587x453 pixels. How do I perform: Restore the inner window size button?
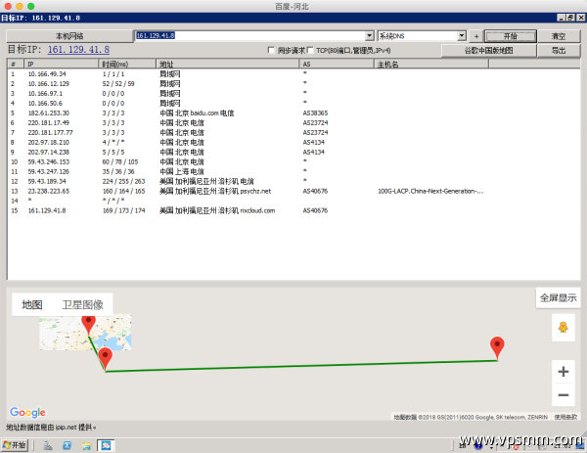pos(570,18)
